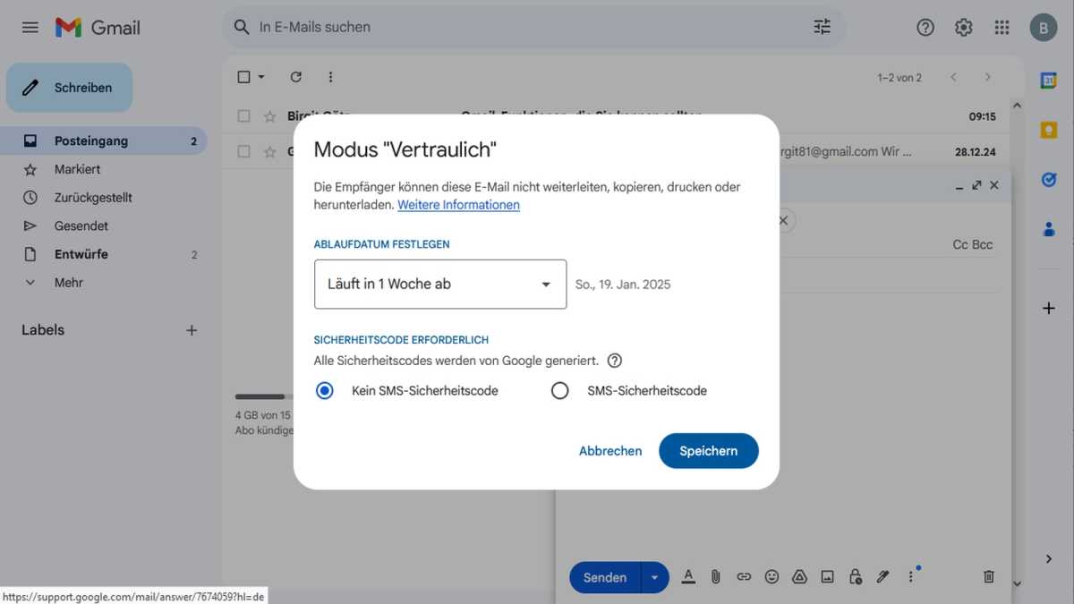
Task: Expand the Mehr section in the sidebar
Action: coord(68,283)
